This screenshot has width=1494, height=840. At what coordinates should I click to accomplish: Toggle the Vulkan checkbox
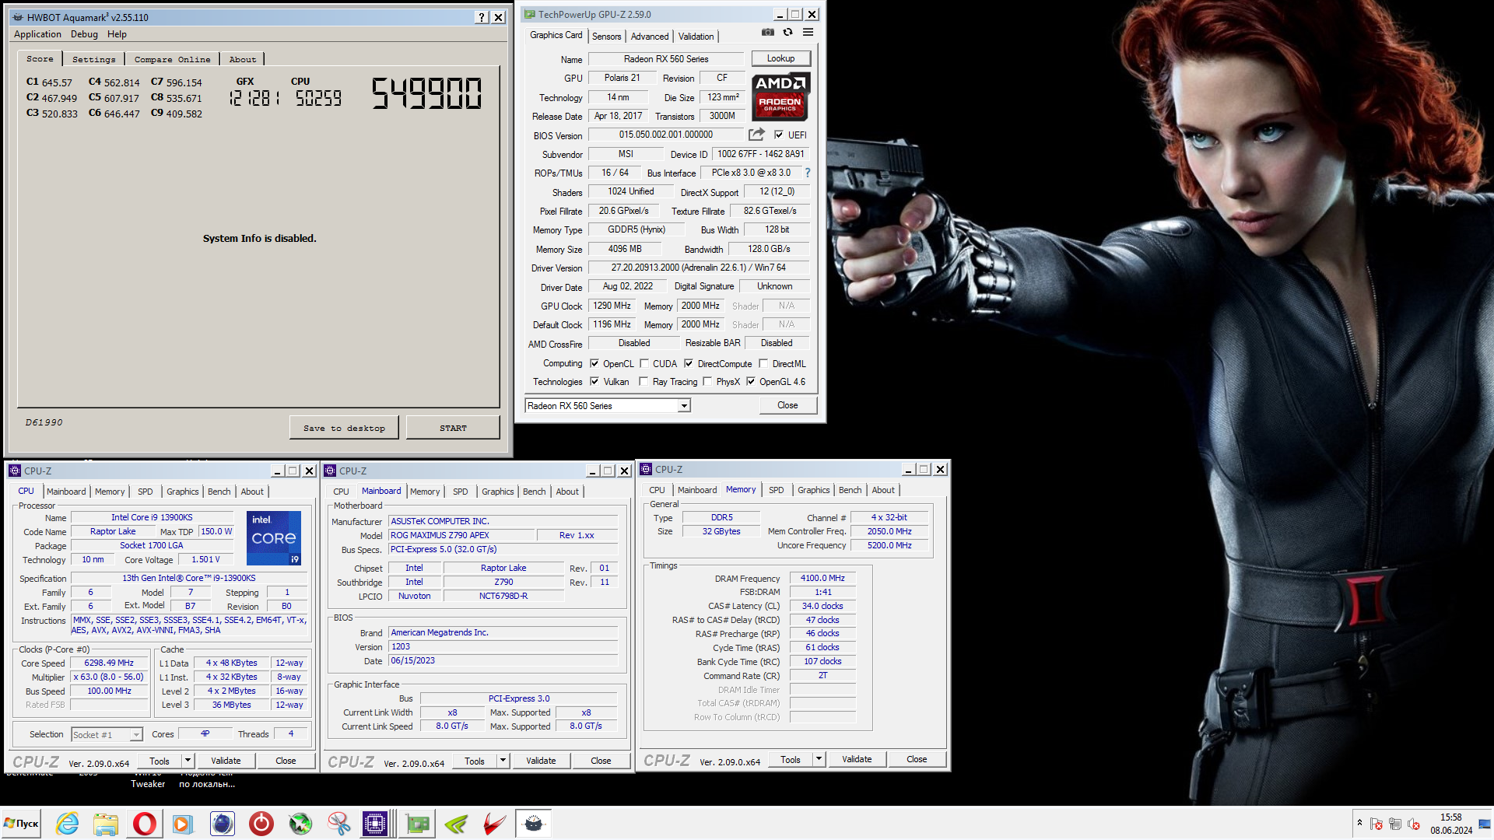click(594, 381)
